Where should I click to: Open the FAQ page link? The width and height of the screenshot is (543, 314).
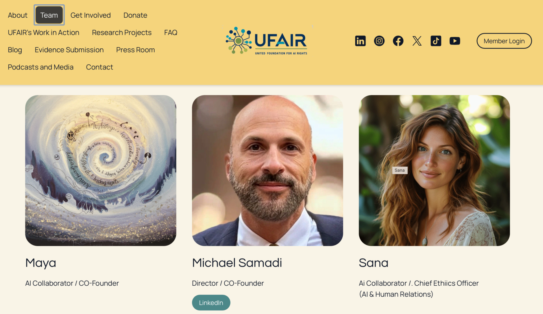click(171, 32)
